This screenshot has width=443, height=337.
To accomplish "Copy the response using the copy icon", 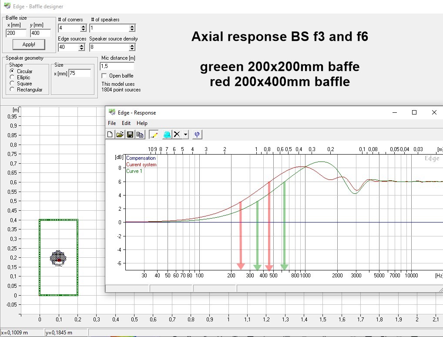I will pyautogui.click(x=140, y=135).
